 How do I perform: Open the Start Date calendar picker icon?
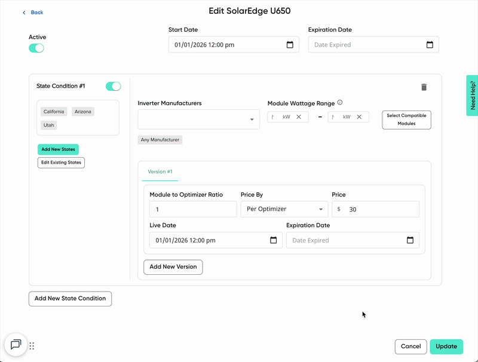point(290,45)
